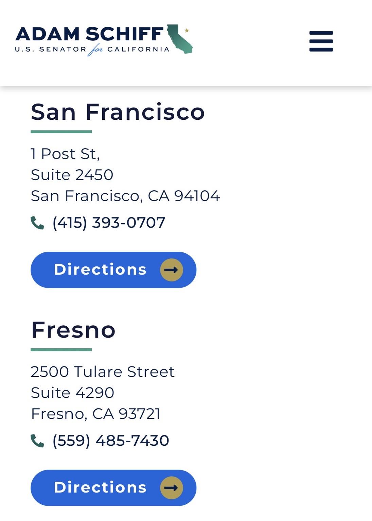Call the San Francisco number (415) 393-0707
The height and width of the screenshot is (521, 372).
109,223
